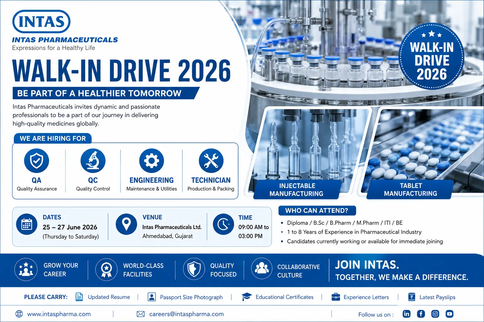The image size is (484, 322).
Task: Click the Tablet Manufacturing label
Action: tap(410, 190)
